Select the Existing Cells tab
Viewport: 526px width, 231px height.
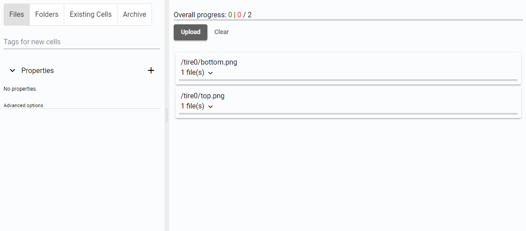click(x=91, y=15)
